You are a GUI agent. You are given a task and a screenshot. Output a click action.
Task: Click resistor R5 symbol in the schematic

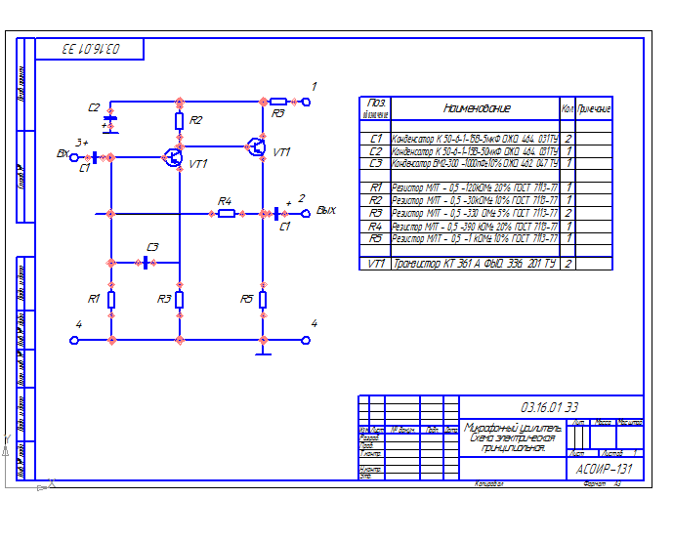(x=263, y=300)
